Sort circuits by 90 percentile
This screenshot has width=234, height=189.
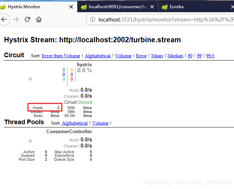click(190, 56)
